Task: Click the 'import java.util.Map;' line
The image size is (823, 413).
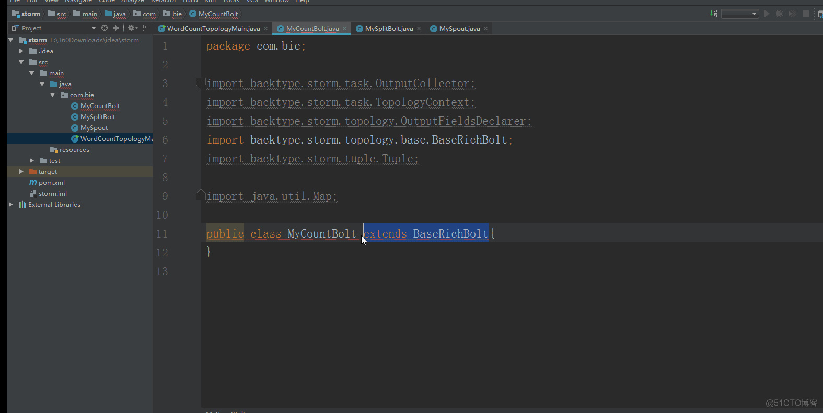Action: 272,196
